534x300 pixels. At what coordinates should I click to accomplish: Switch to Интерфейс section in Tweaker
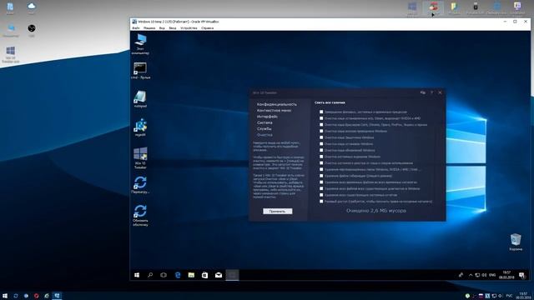pos(267,117)
